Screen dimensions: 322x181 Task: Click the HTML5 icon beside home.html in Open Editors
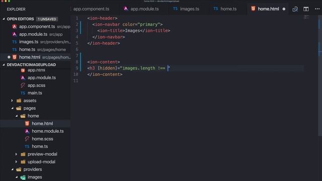click(15, 57)
